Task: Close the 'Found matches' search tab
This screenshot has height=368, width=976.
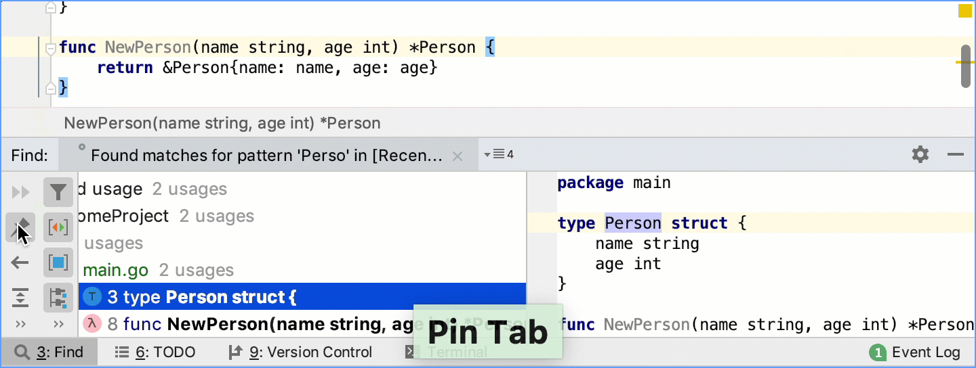Action: pos(457,156)
